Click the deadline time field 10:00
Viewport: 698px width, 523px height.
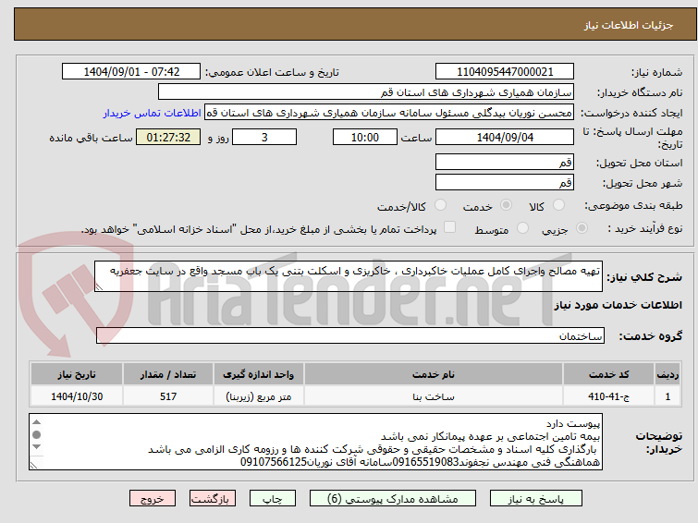pos(365,137)
